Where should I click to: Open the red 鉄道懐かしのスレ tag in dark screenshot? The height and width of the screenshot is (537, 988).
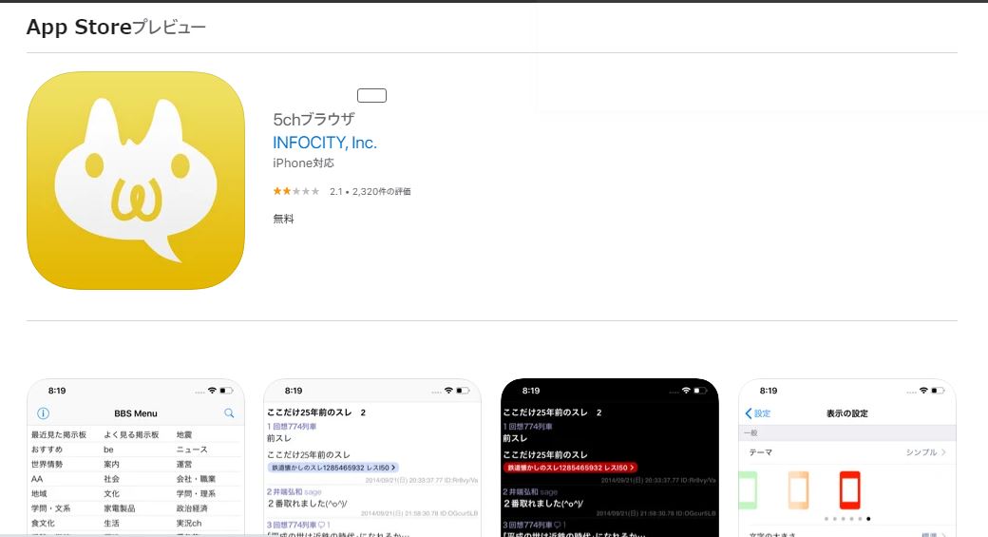click(570, 468)
